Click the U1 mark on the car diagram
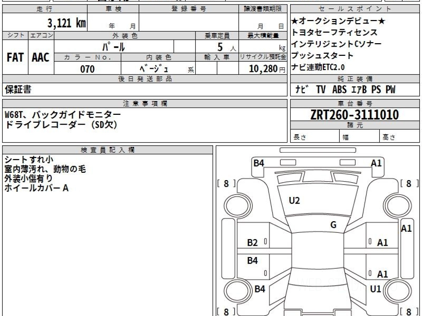The height and width of the screenshot is (316, 422). (375, 289)
